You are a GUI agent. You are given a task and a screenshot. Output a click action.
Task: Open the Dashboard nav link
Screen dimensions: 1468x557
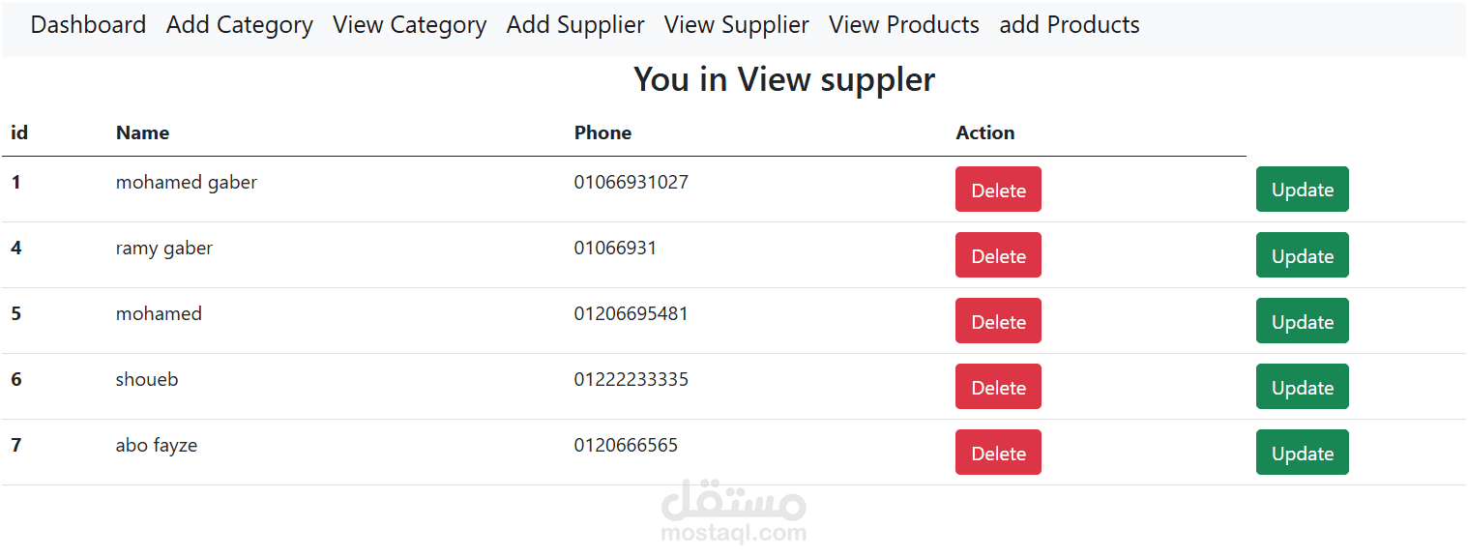(x=88, y=25)
